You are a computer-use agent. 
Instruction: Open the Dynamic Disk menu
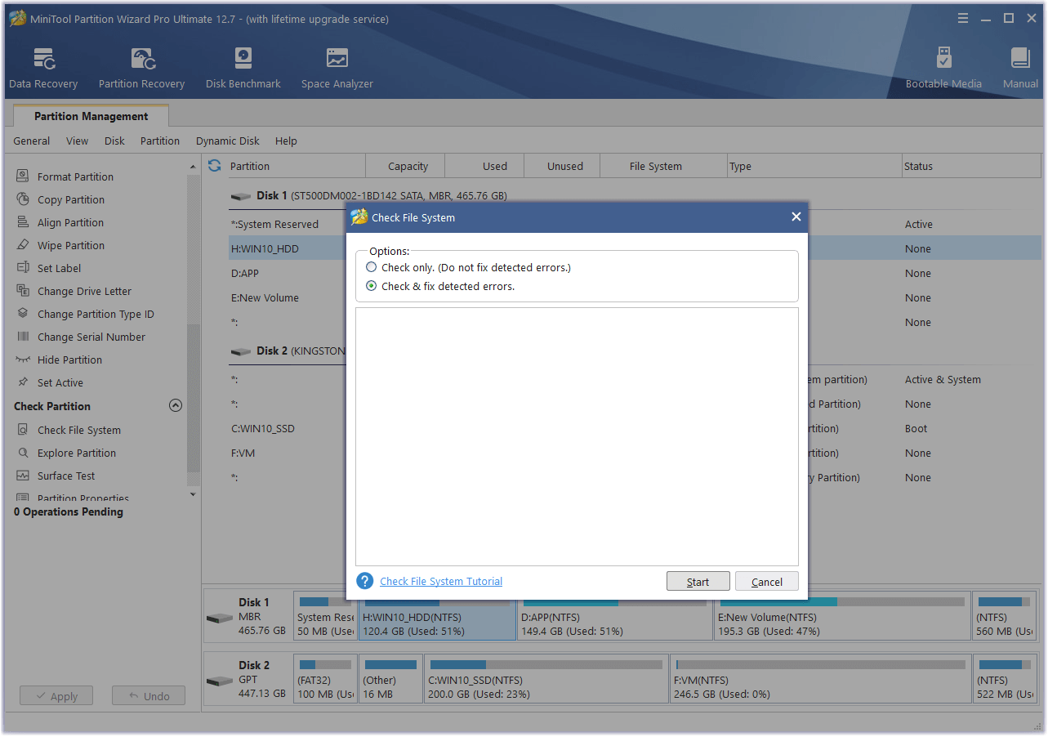(228, 141)
